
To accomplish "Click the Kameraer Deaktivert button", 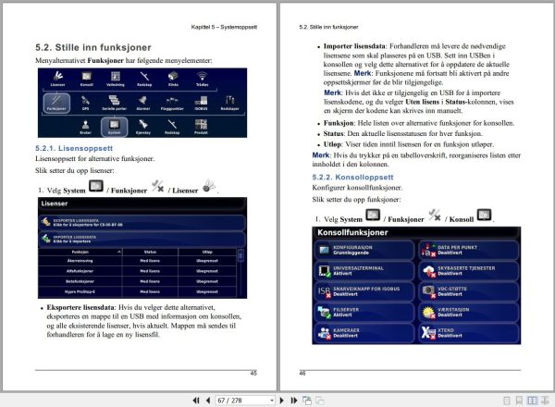I will coord(364,333).
